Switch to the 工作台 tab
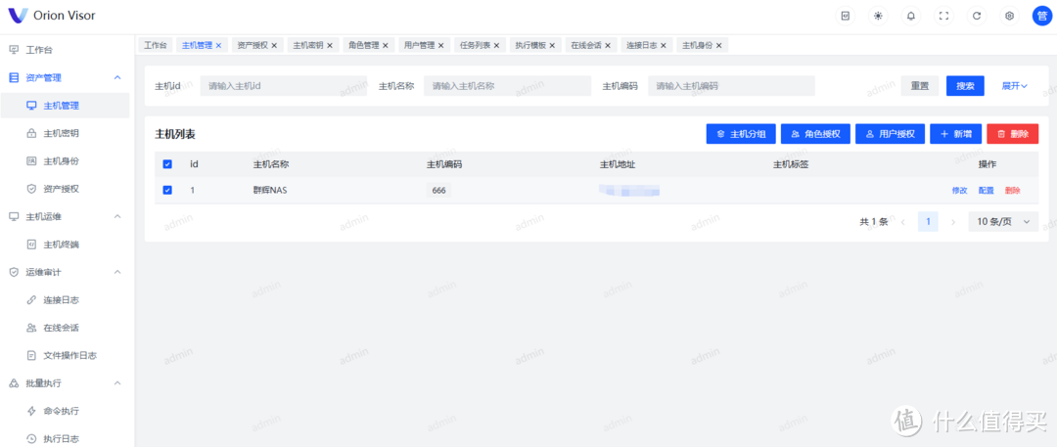This screenshot has height=447, width=1057. (x=155, y=45)
